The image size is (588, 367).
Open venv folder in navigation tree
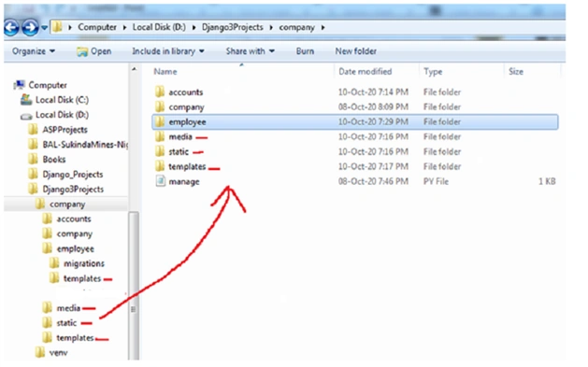[59, 353]
